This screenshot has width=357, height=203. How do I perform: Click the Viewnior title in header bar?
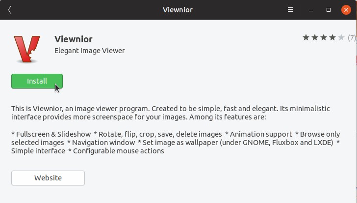click(x=178, y=10)
